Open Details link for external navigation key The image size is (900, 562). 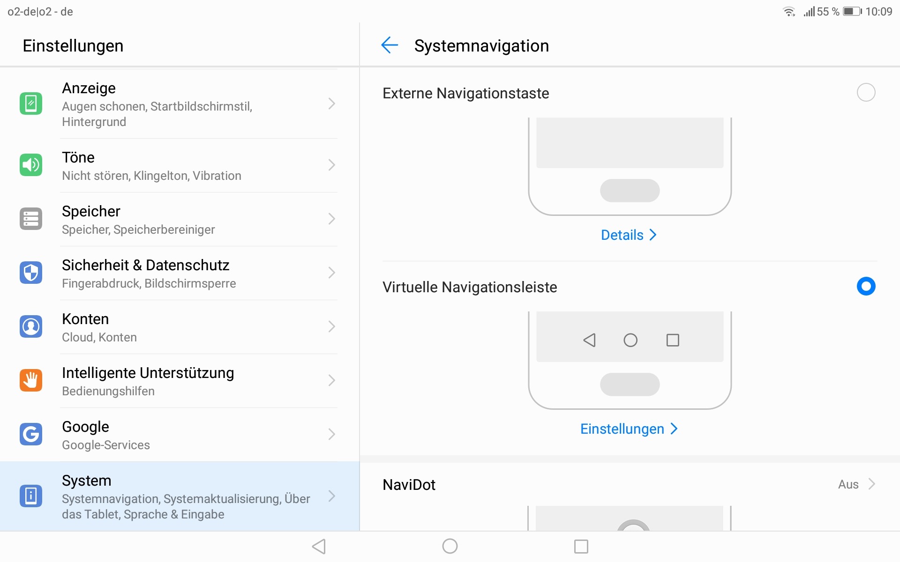[629, 235]
